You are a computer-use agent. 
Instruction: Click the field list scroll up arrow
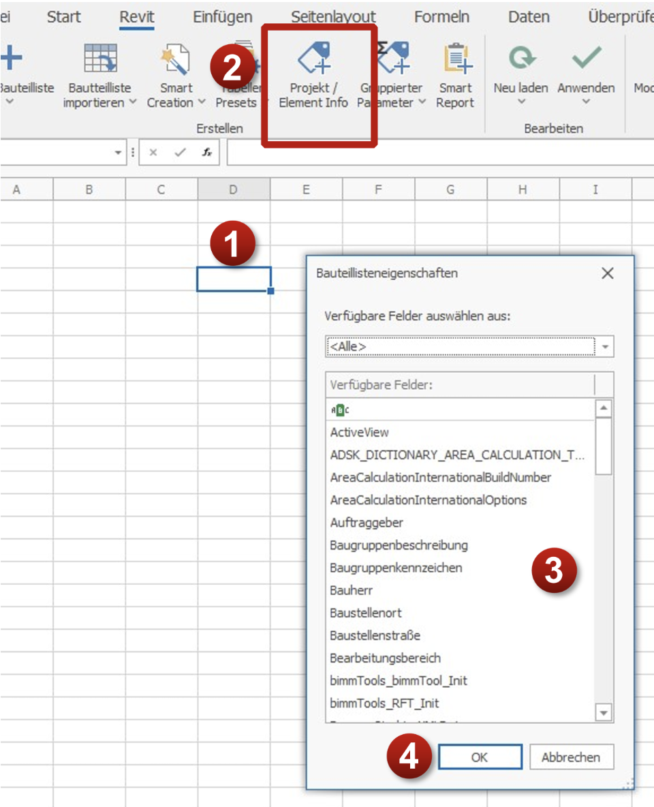pos(604,409)
